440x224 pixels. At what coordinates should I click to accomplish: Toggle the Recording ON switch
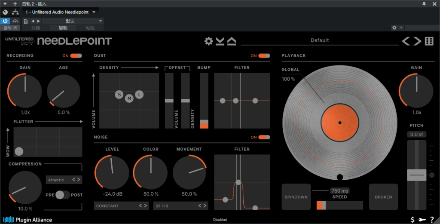(x=76, y=55)
